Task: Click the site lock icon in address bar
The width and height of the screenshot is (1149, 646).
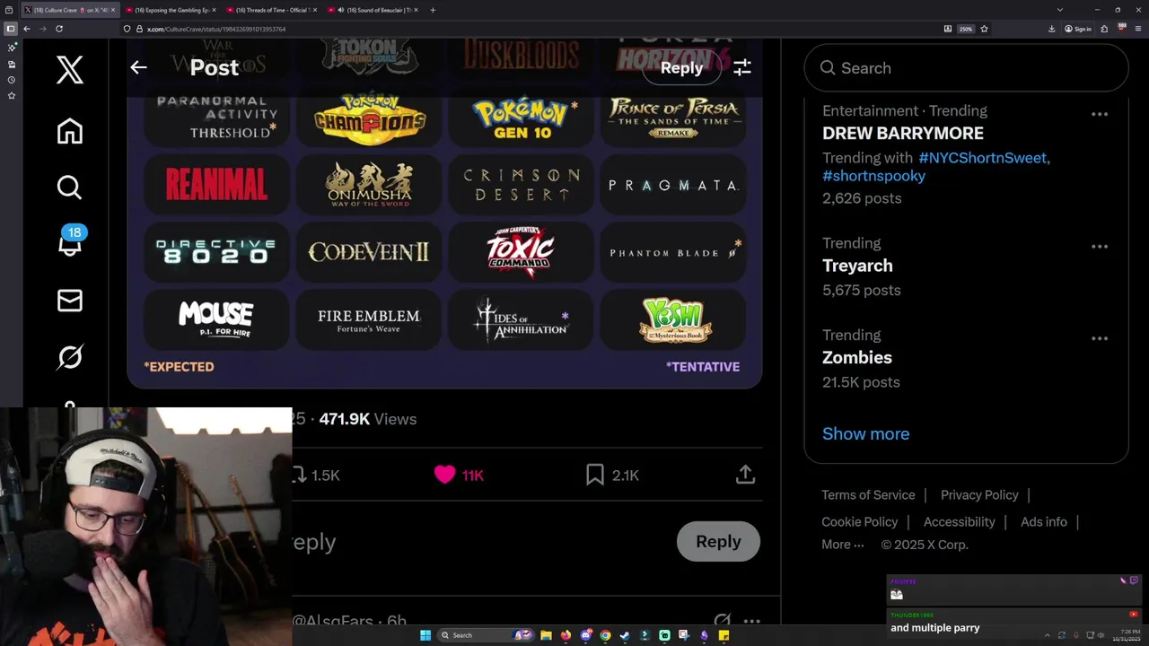Action: 139,29
